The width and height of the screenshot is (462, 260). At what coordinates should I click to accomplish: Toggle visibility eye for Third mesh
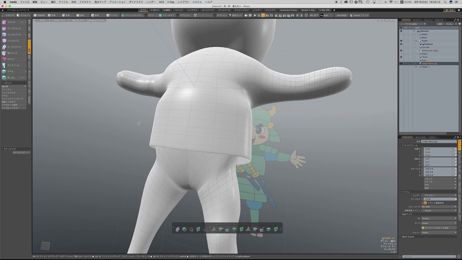[x=401, y=57]
